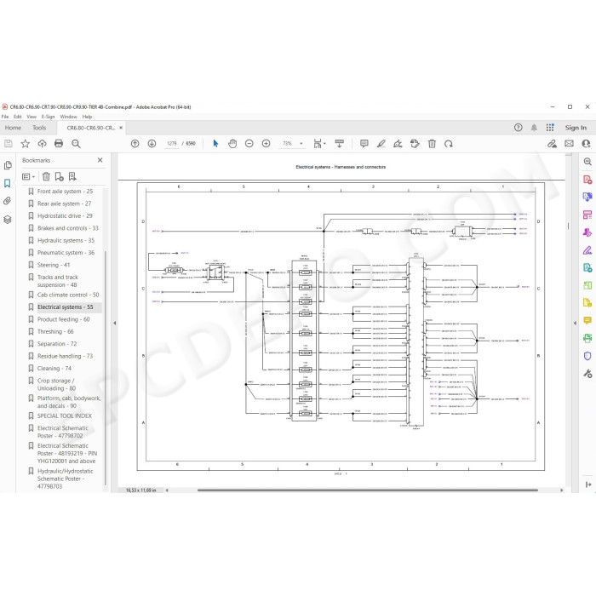This screenshot has width=596, height=596.
Task: Click the Sign In link
Action: tap(576, 128)
